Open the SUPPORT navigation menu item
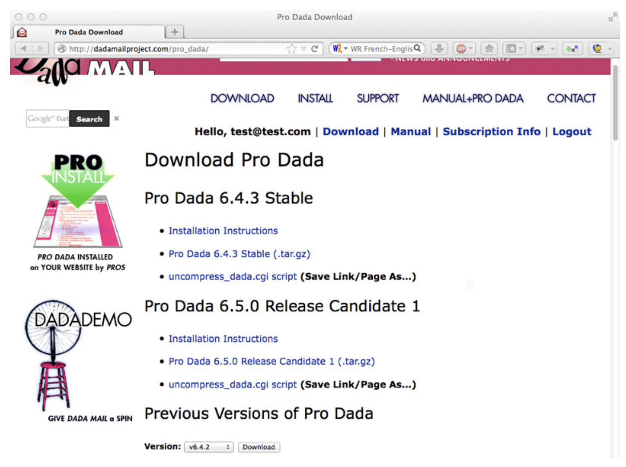Viewport: 626px width, 467px height. [378, 98]
